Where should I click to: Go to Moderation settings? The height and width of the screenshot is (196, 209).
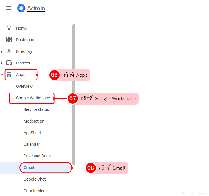pos(34,121)
